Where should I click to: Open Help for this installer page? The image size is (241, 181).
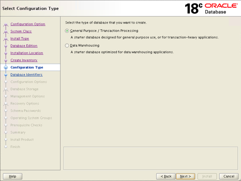[12, 176]
